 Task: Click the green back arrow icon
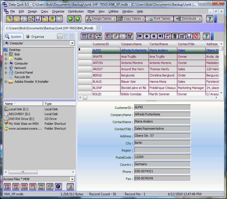(x=70, y=19)
